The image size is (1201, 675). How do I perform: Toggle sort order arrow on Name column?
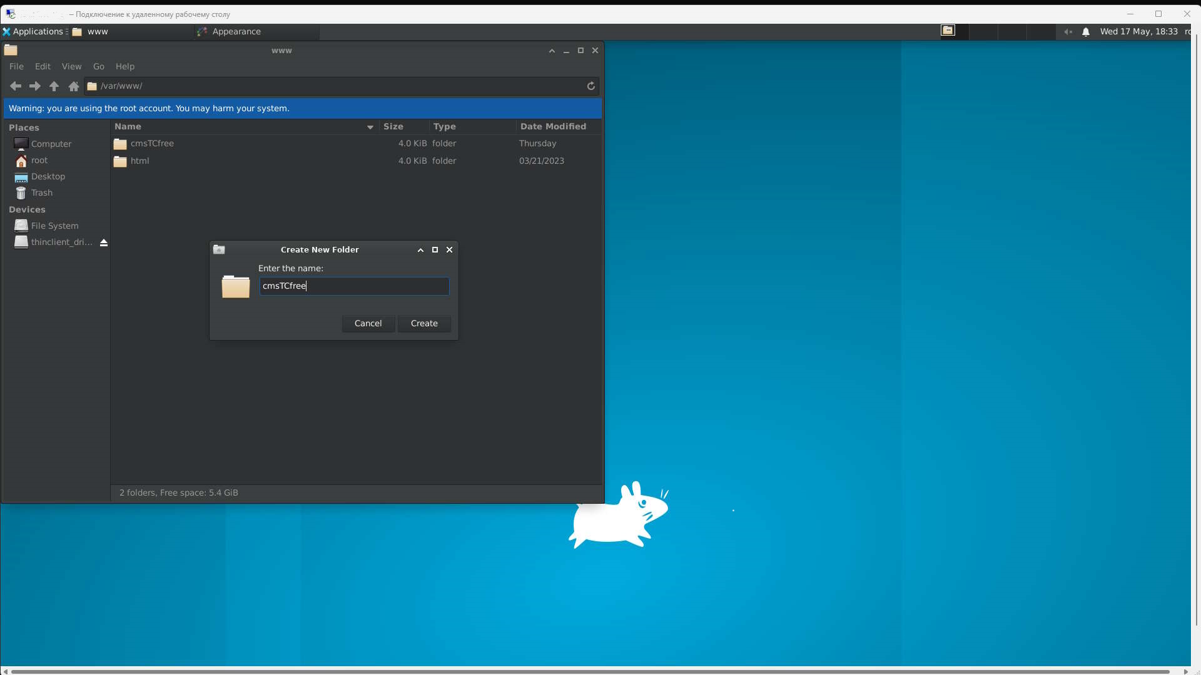coord(370,127)
